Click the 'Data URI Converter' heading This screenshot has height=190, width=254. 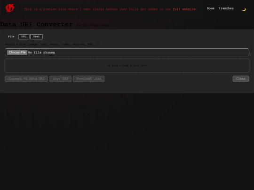36,24
